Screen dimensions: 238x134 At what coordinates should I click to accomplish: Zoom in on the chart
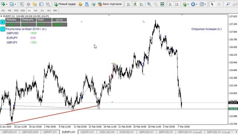pyautogui.click(x=149, y=4)
